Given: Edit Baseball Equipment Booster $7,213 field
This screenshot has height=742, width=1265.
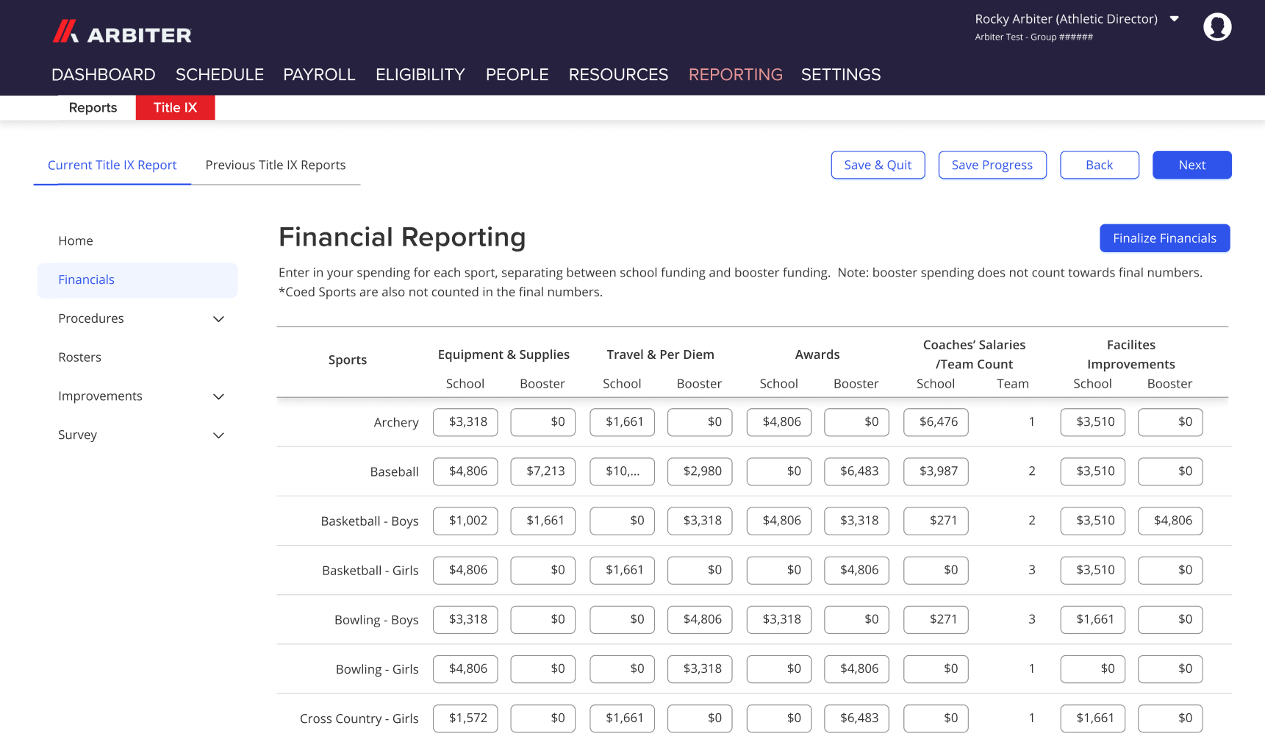Looking at the screenshot, I should 543,471.
